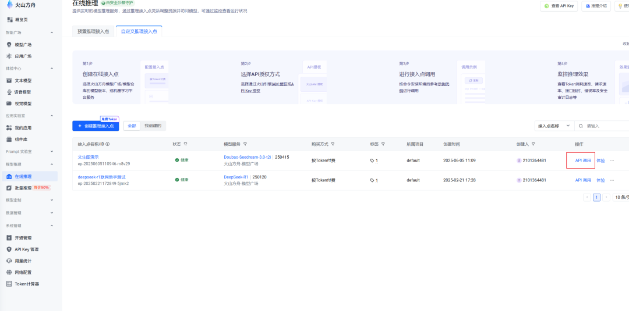The width and height of the screenshot is (629, 311).
Task: Filter the 创建人 column
Action: (x=533, y=144)
